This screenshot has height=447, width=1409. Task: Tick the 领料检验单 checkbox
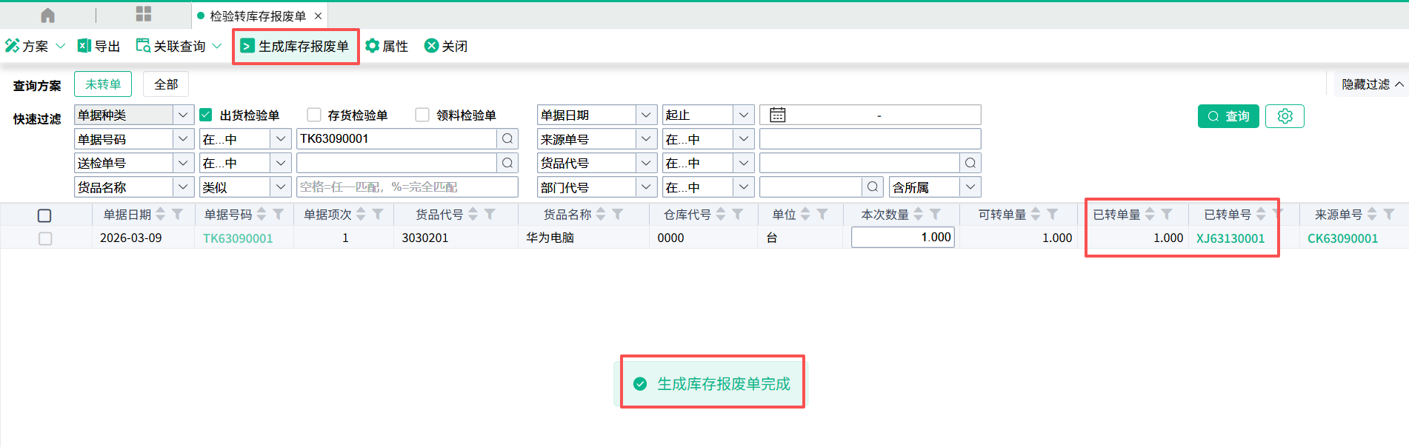pyautogui.click(x=422, y=115)
